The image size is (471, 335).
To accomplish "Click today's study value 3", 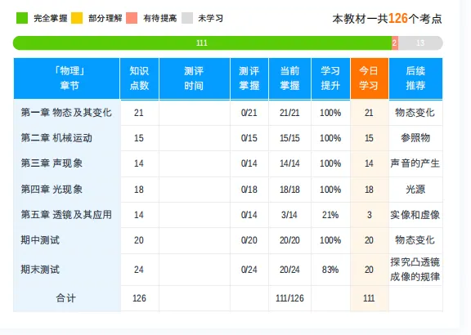I will tap(369, 215).
